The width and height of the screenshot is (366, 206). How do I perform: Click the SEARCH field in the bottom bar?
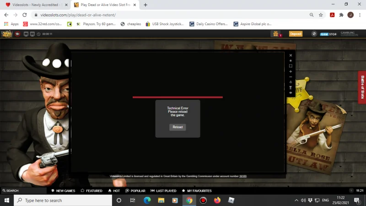[x=23, y=190]
